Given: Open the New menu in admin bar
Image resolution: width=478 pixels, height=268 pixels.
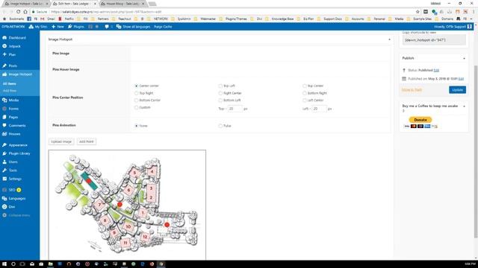Looking at the screenshot, I should pos(58,27).
